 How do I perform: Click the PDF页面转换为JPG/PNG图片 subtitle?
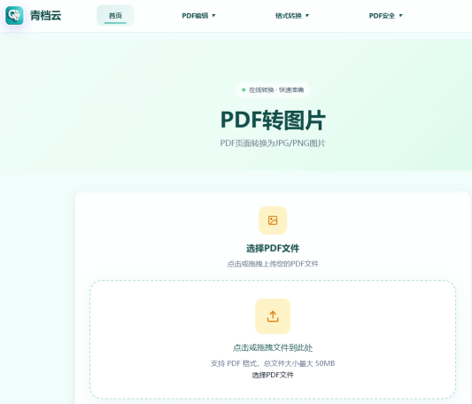click(x=273, y=144)
